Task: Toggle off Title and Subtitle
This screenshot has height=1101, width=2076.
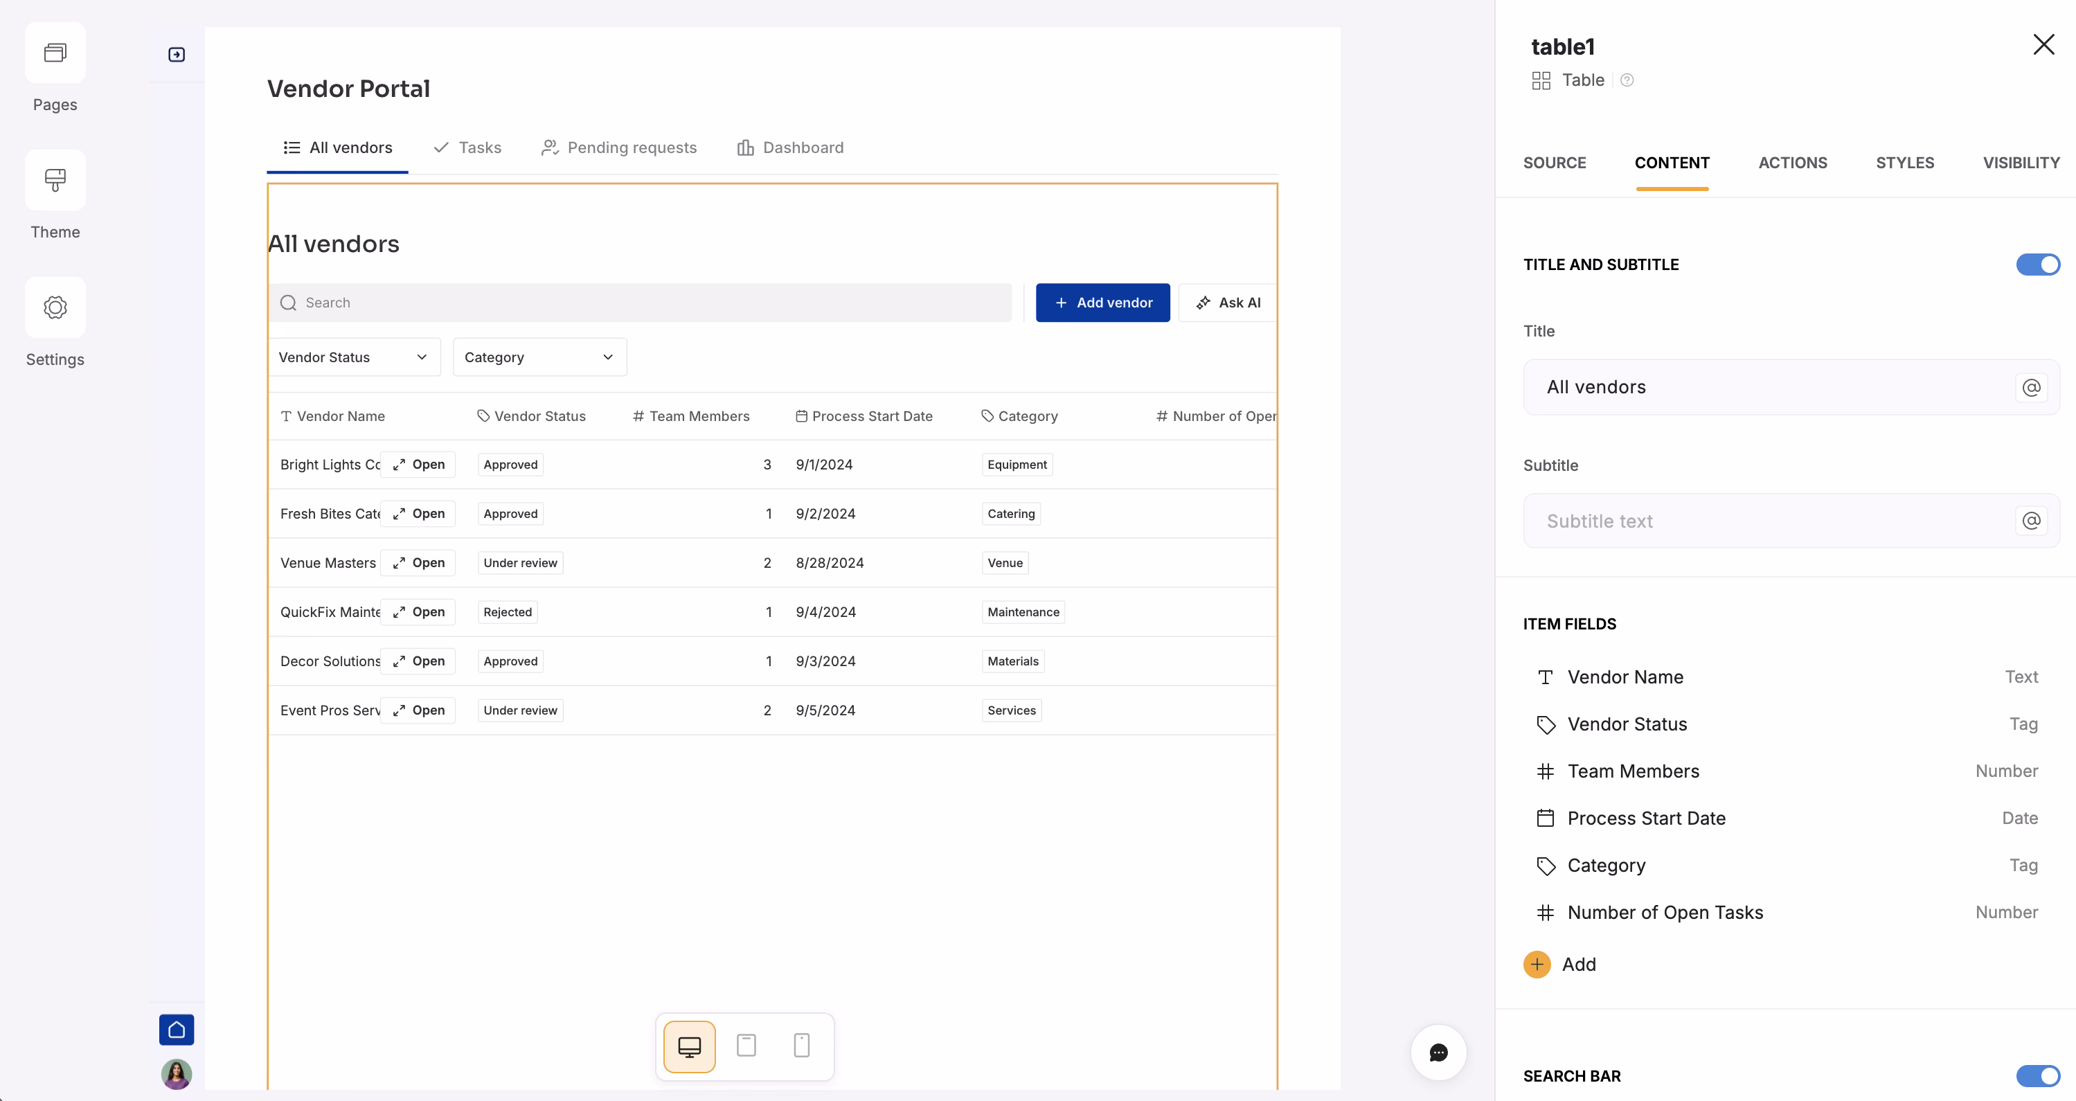Action: point(2037,264)
